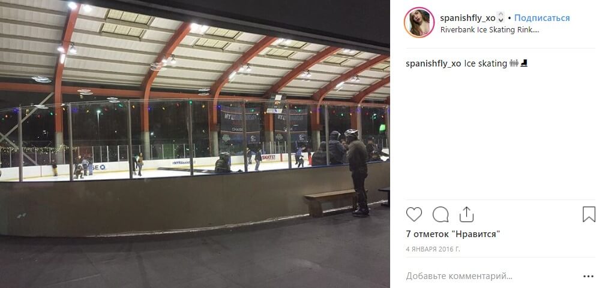Viewport: 599px width, 288px height.
Task: Click the SKATE! sign in the photo
Action: (269, 157)
